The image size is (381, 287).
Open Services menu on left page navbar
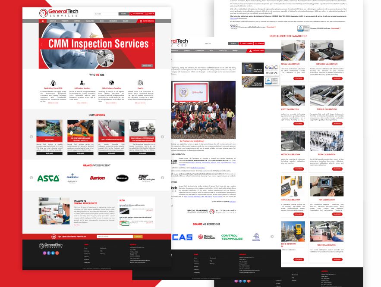77,21
